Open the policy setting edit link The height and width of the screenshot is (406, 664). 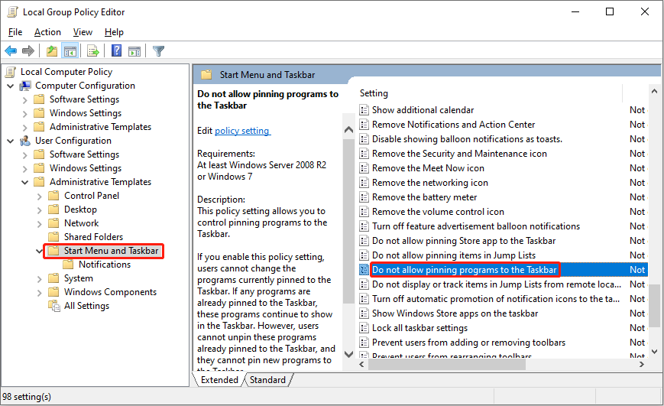tap(243, 131)
